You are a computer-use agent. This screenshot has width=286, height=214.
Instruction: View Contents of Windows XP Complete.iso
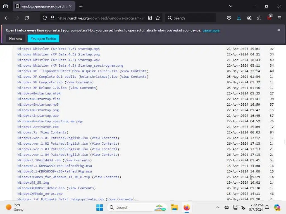click(79, 82)
